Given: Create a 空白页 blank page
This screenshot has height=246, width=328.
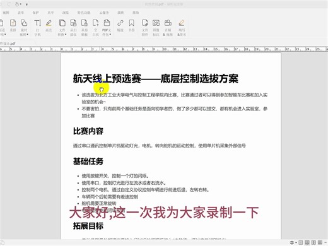Looking at the screenshot, I should click(96, 23).
